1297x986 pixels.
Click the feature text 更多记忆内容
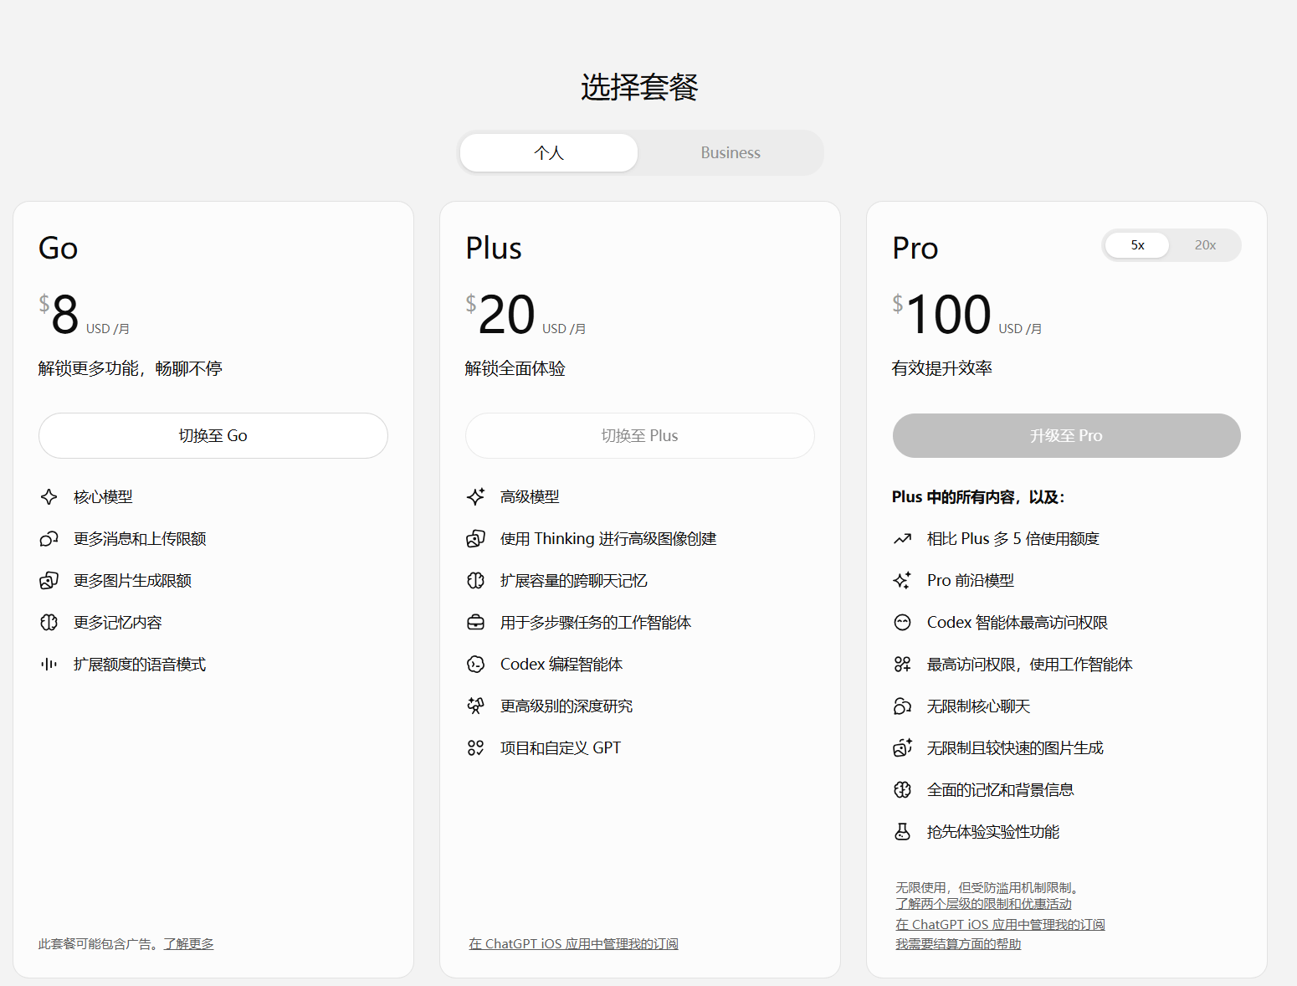118,623
